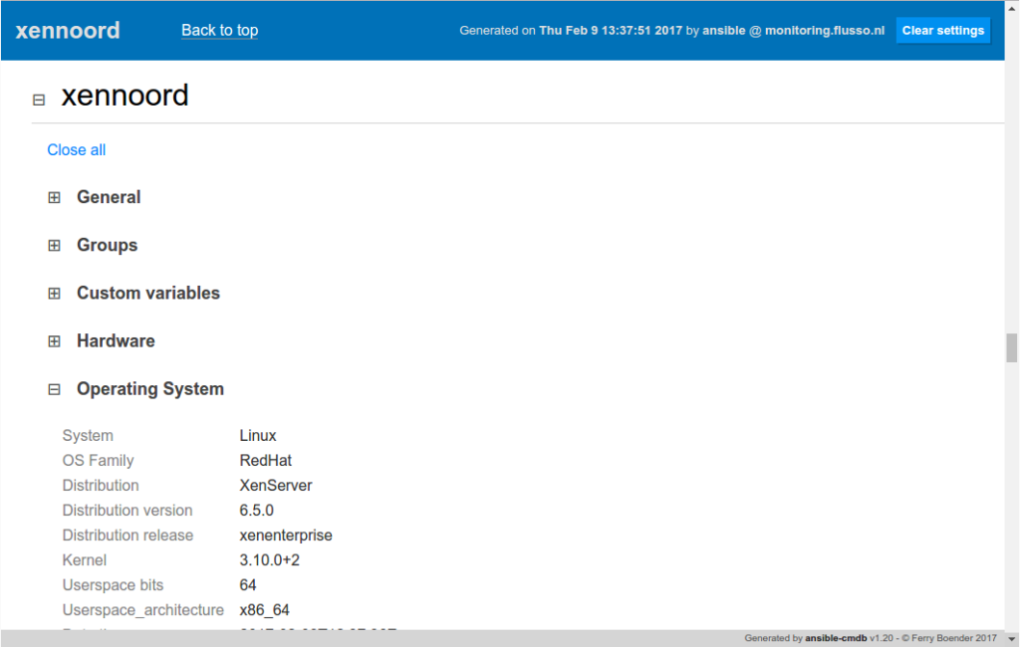Click the OS Family row label
This screenshot has height=647, width=1020.
click(98, 460)
